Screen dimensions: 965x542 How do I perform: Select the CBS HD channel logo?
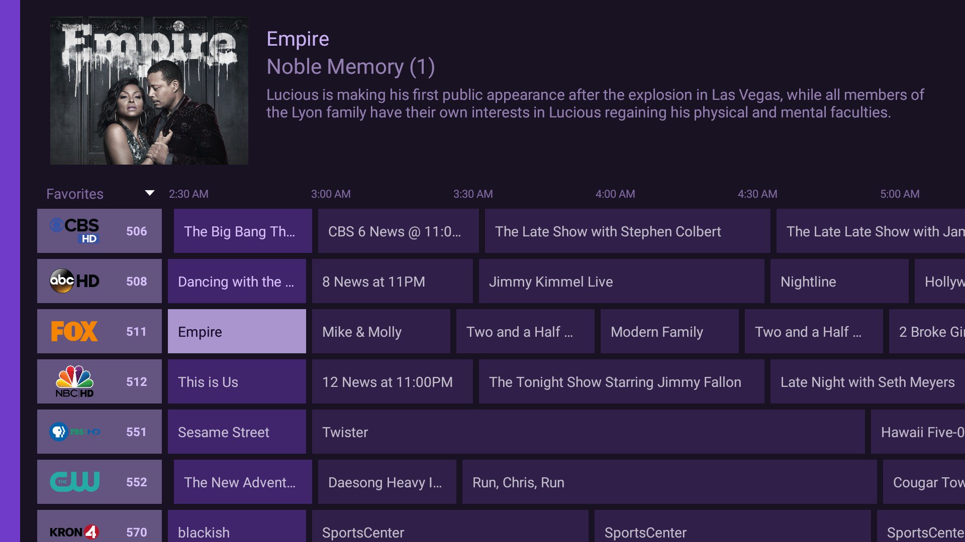click(74, 230)
